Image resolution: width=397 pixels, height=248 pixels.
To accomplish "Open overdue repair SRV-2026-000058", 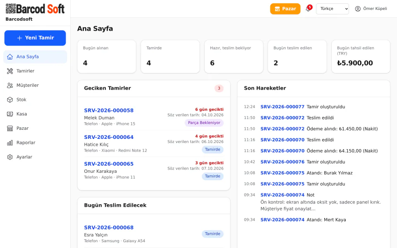I will [109, 110].
